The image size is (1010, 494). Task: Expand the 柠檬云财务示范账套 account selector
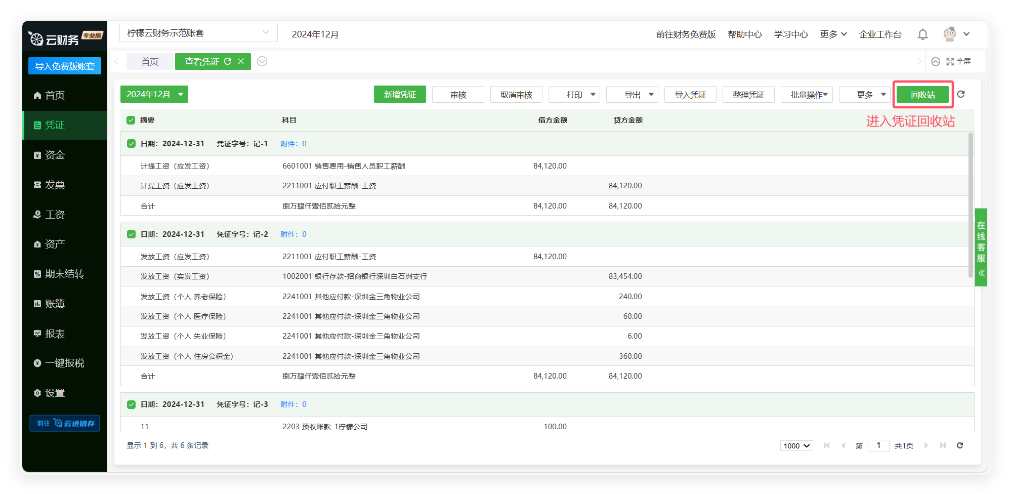[198, 33]
